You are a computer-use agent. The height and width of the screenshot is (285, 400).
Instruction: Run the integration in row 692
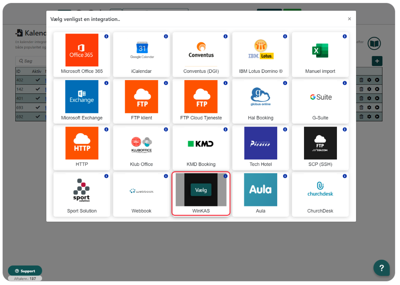pos(377,116)
